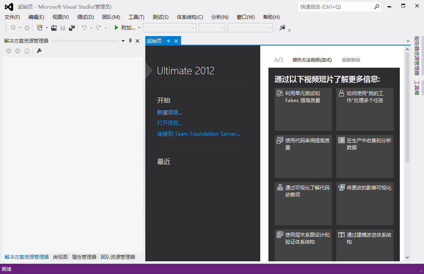The image size is (424, 274).
Task: Open the 如何使用"我的工作"处理多个任务 video tile
Action: coord(365,109)
